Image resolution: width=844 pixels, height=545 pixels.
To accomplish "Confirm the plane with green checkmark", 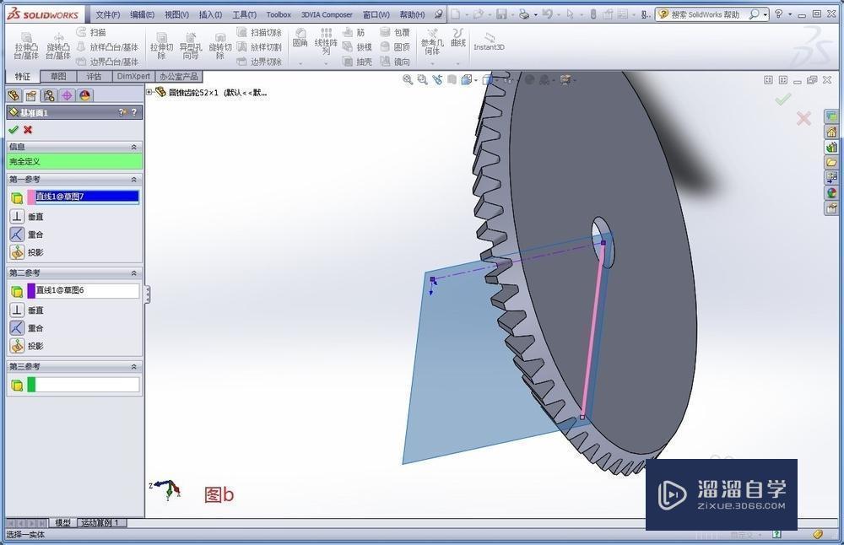I will pyautogui.click(x=13, y=130).
